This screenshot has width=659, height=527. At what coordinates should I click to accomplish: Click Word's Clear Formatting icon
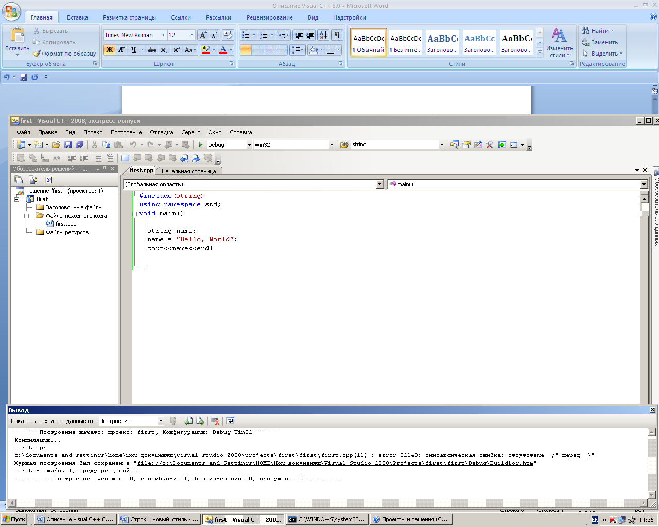click(x=228, y=35)
